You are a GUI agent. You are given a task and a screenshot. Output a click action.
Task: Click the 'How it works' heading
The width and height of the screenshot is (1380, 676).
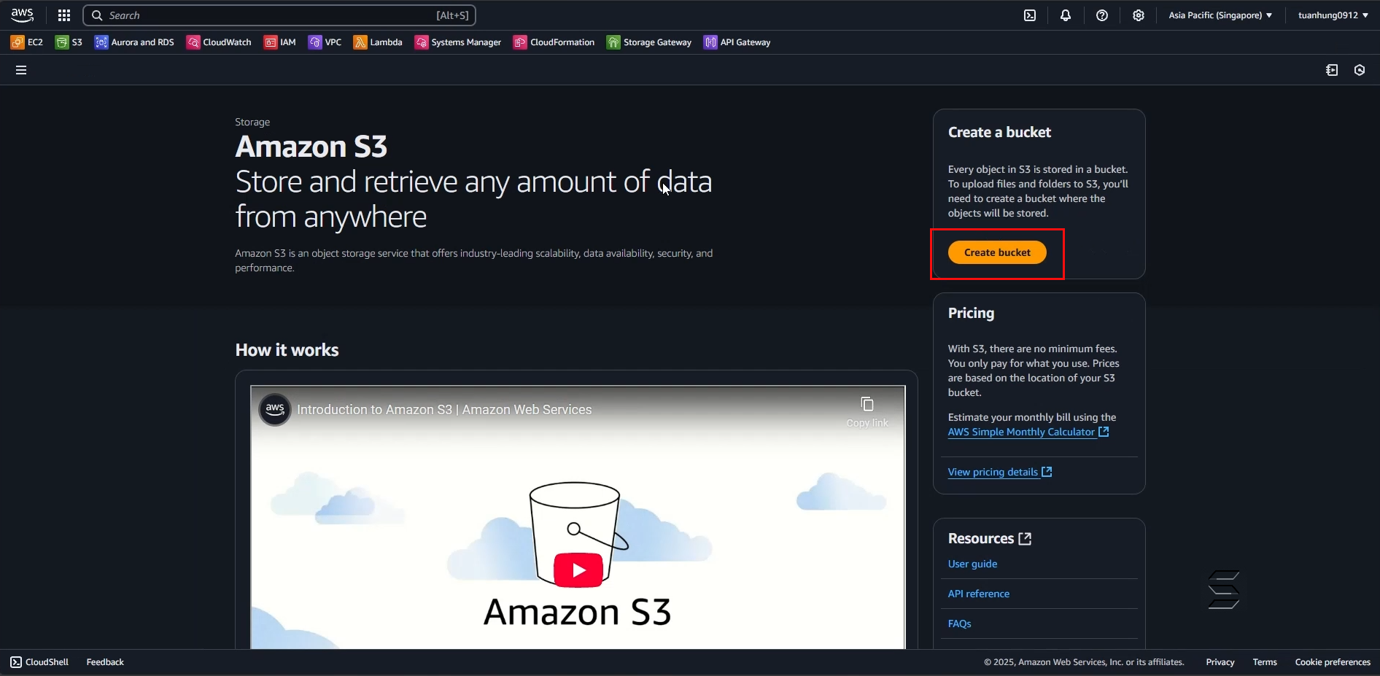pos(287,350)
